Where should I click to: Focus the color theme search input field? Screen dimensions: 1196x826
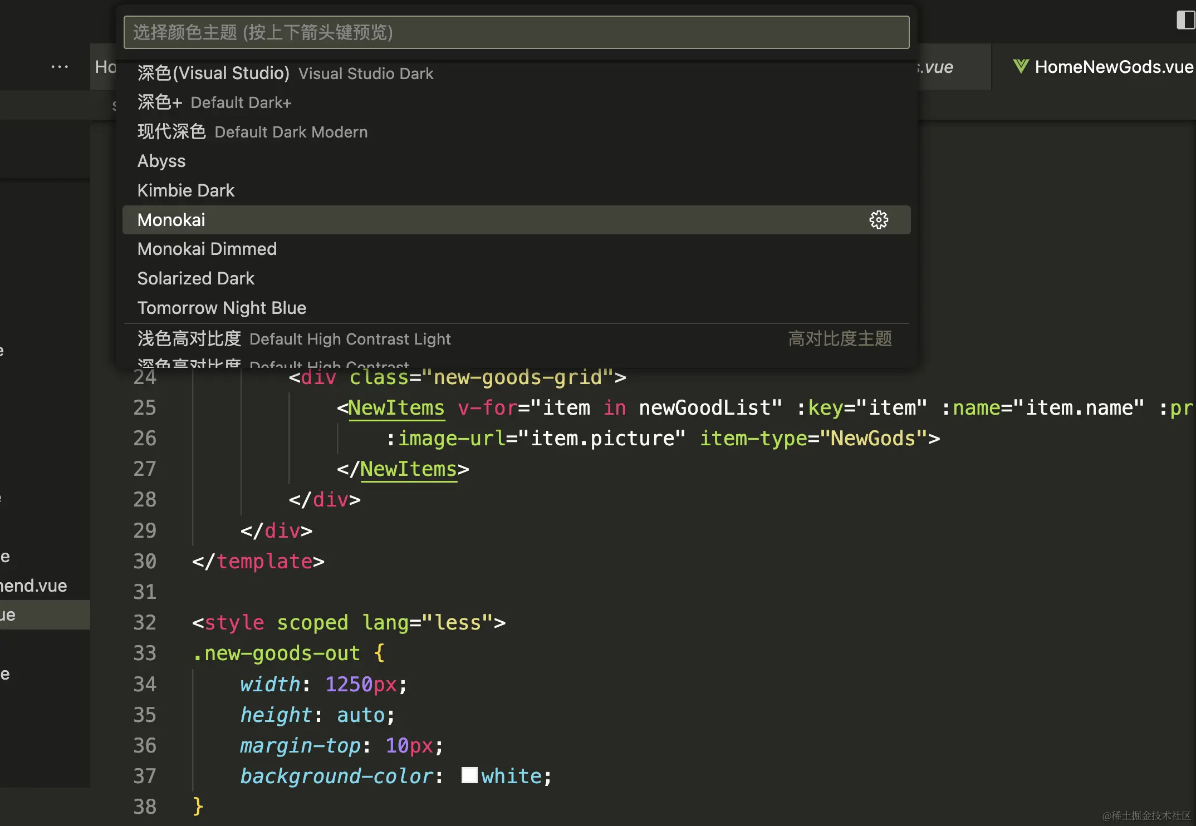pyautogui.click(x=516, y=32)
